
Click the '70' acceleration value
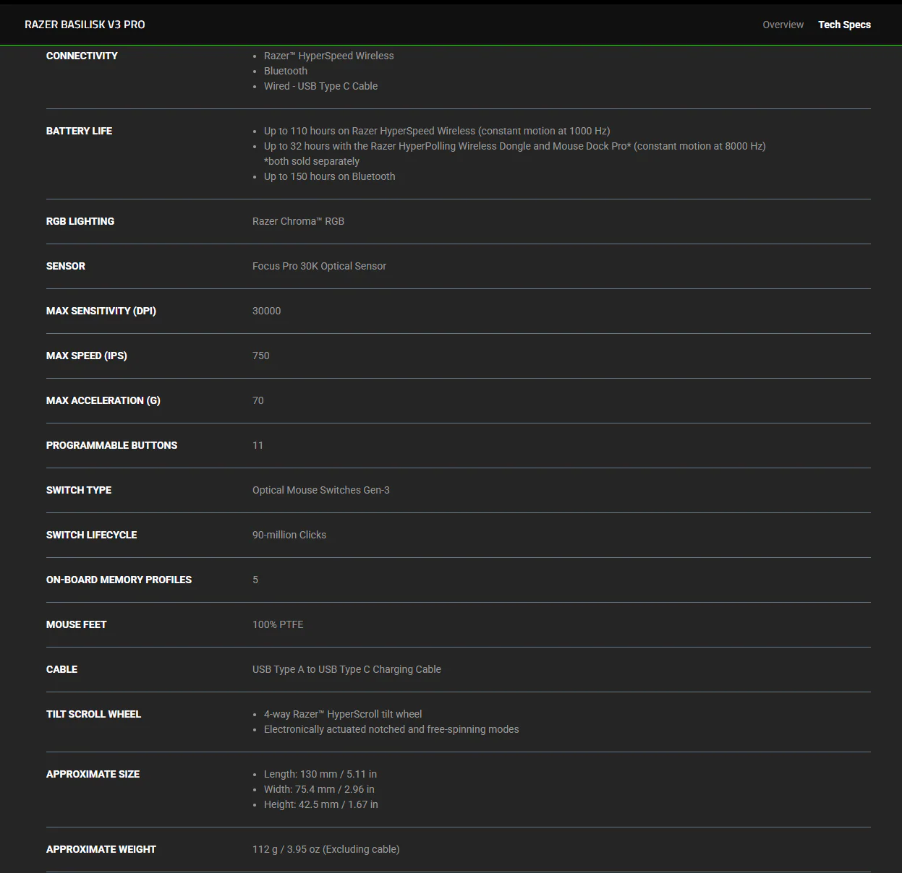(x=258, y=400)
